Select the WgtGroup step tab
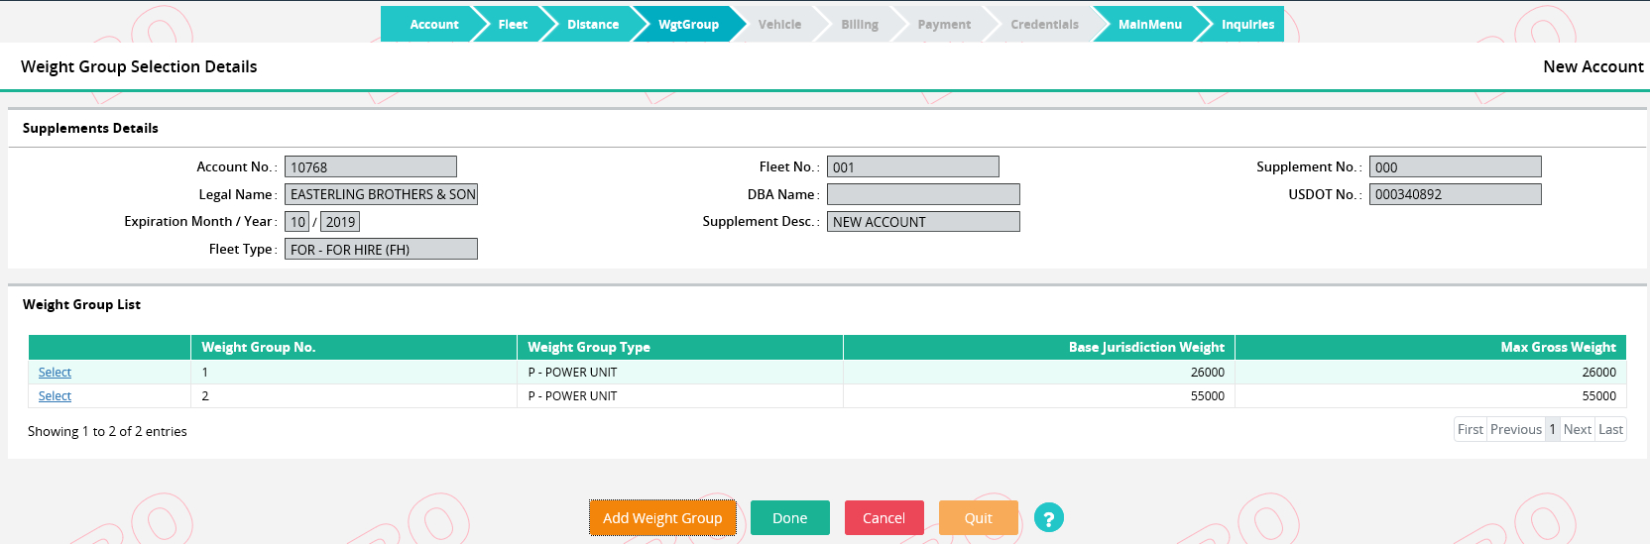The image size is (1650, 544). [688, 25]
